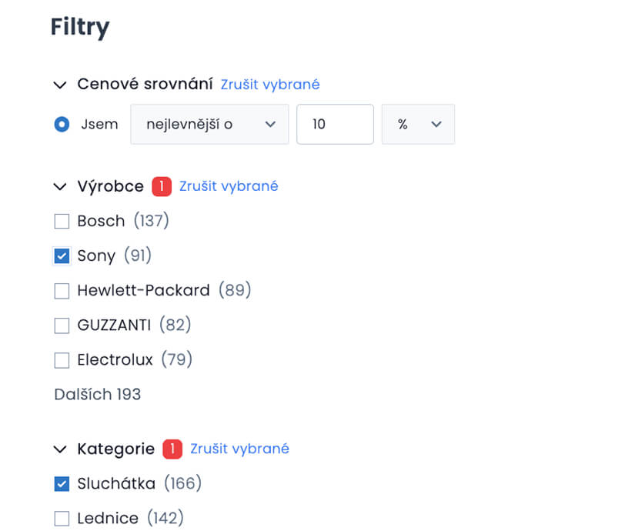
Task: Select the Jsem radio button
Action: click(62, 124)
